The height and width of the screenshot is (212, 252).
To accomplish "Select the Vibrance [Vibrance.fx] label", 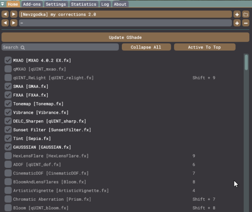I will (41, 112).
